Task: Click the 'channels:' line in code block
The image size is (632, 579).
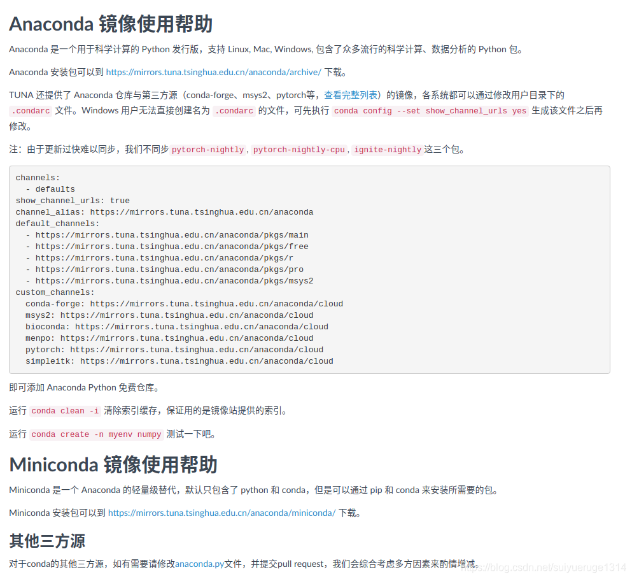Action: click(38, 178)
